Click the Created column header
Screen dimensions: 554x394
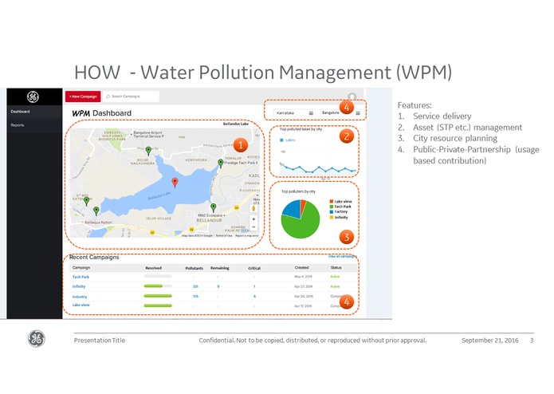[302, 268]
